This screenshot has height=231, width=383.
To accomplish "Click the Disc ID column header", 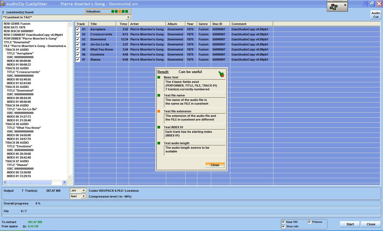I will coord(220,24).
